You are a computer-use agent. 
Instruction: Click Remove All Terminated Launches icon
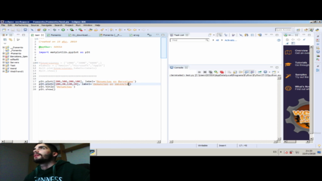point(210,72)
